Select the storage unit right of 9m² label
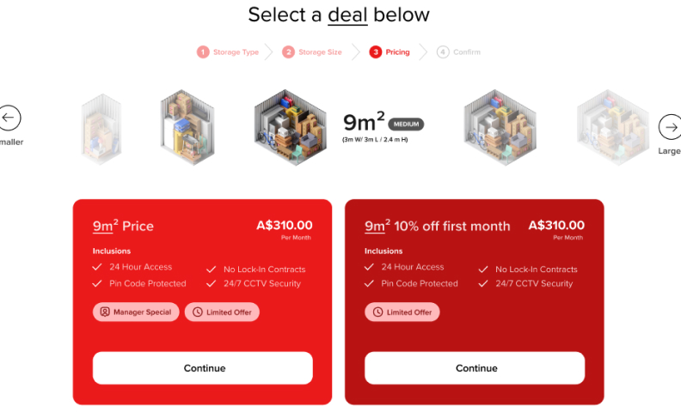Viewport: 681px width, 412px height. 500,127
